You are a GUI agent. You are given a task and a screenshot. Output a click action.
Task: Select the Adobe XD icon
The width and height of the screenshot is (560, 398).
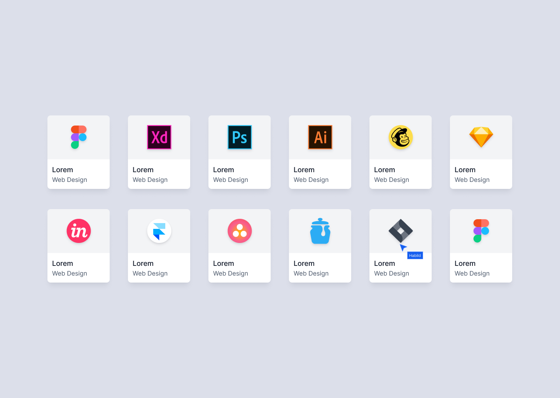pos(159,137)
